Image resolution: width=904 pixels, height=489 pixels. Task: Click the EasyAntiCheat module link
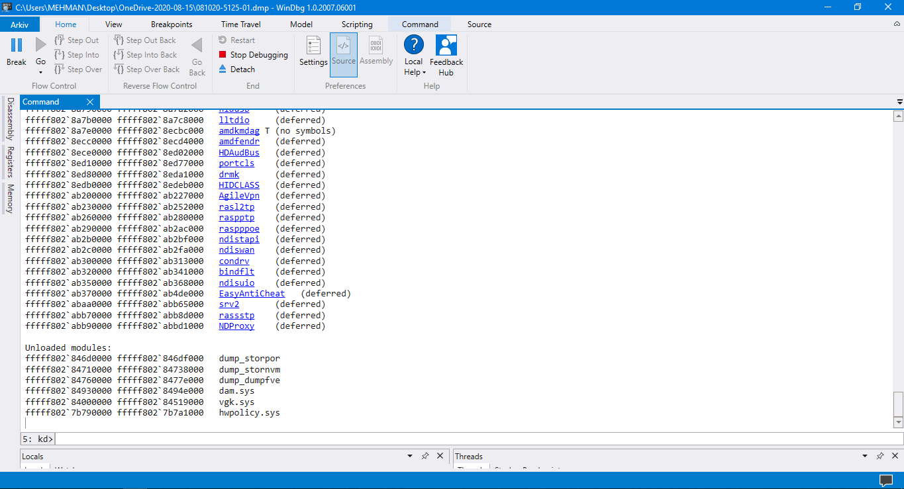(252, 294)
